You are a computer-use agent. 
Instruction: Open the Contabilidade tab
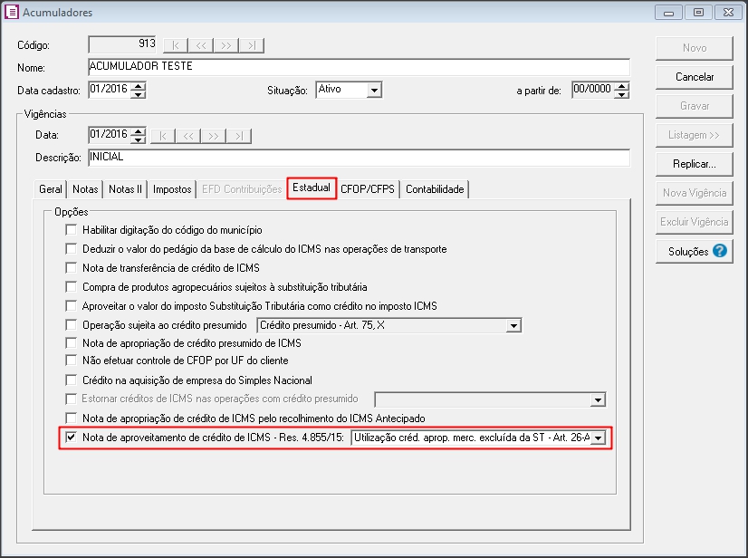[x=435, y=189]
